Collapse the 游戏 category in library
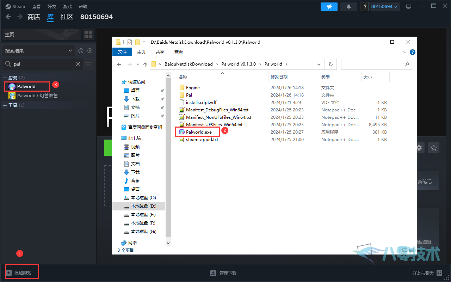Image resolution: width=451 pixels, height=282 pixels. pyautogui.click(x=5, y=78)
